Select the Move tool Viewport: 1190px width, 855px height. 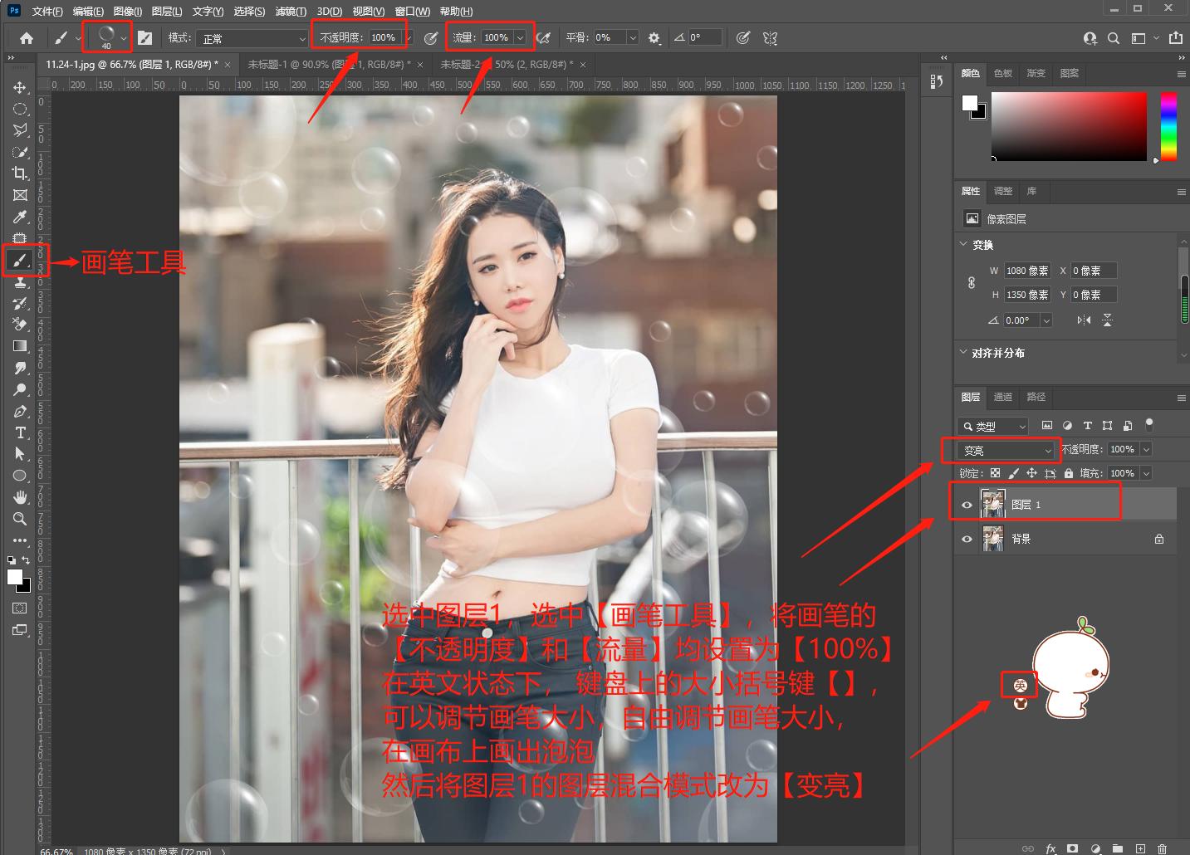20,87
